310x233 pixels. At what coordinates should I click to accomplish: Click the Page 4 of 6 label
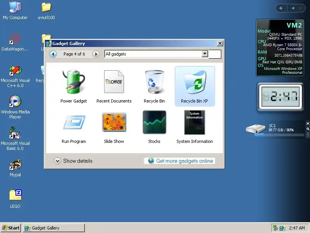[x=74, y=54]
